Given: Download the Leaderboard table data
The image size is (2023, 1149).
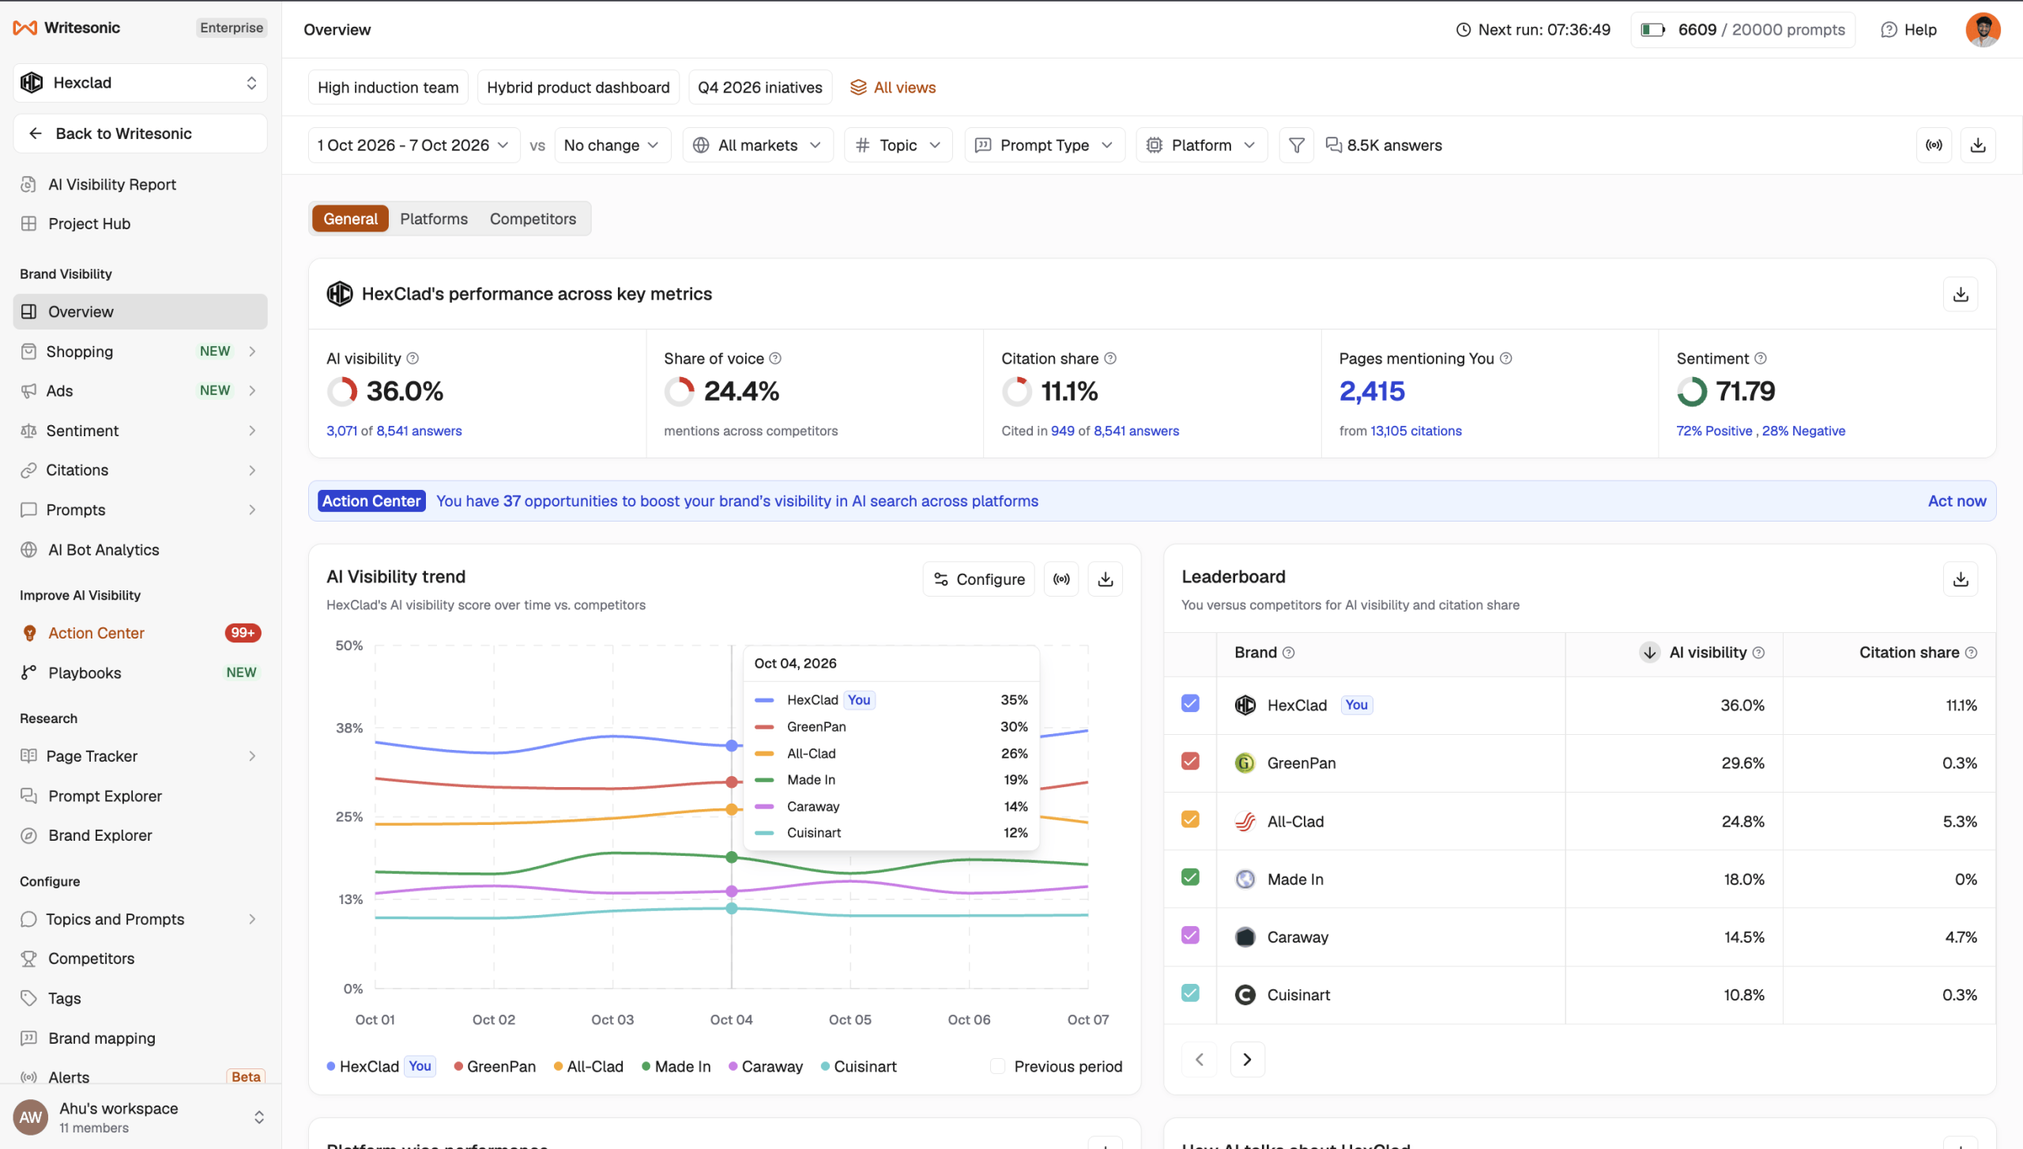Looking at the screenshot, I should pyautogui.click(x=1960, y=579).
